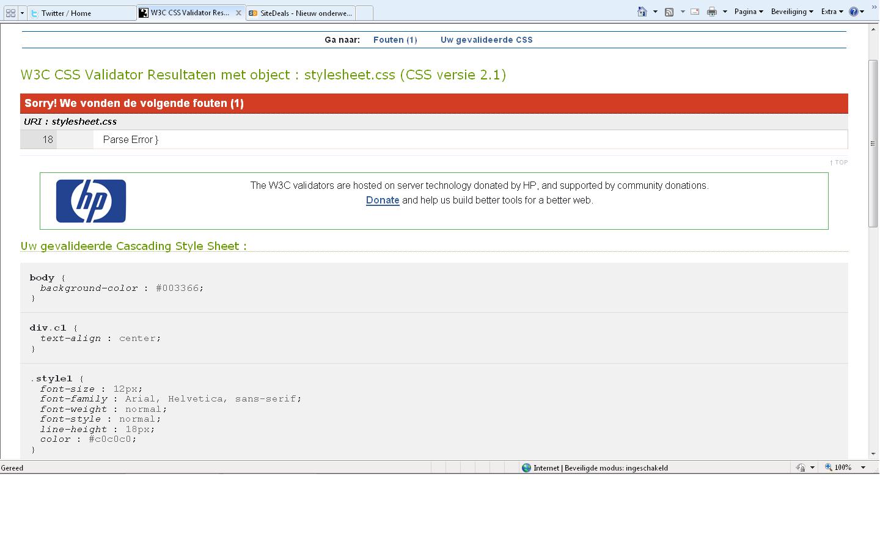Click the 'URI : stylesheet.css' text

70,122
